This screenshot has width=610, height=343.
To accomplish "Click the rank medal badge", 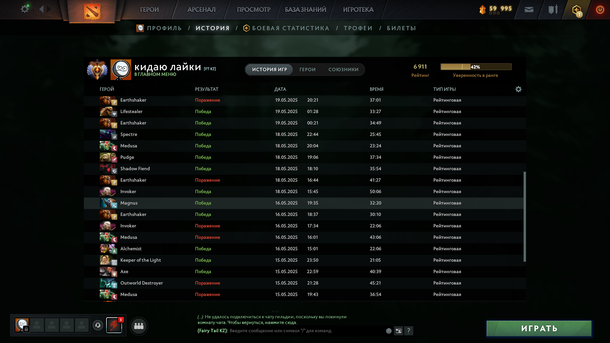I will tap(97, 70).
